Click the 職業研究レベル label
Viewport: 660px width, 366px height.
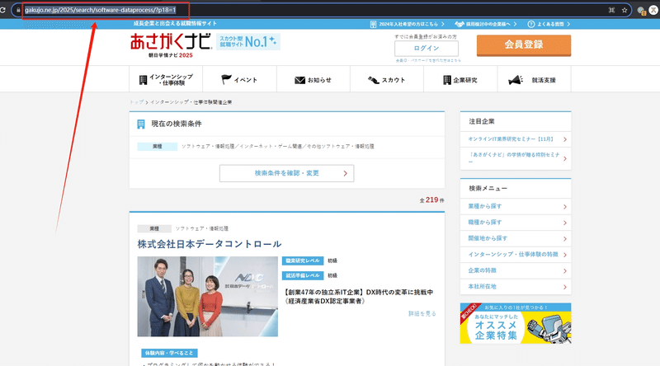click(x=303, y=260)
